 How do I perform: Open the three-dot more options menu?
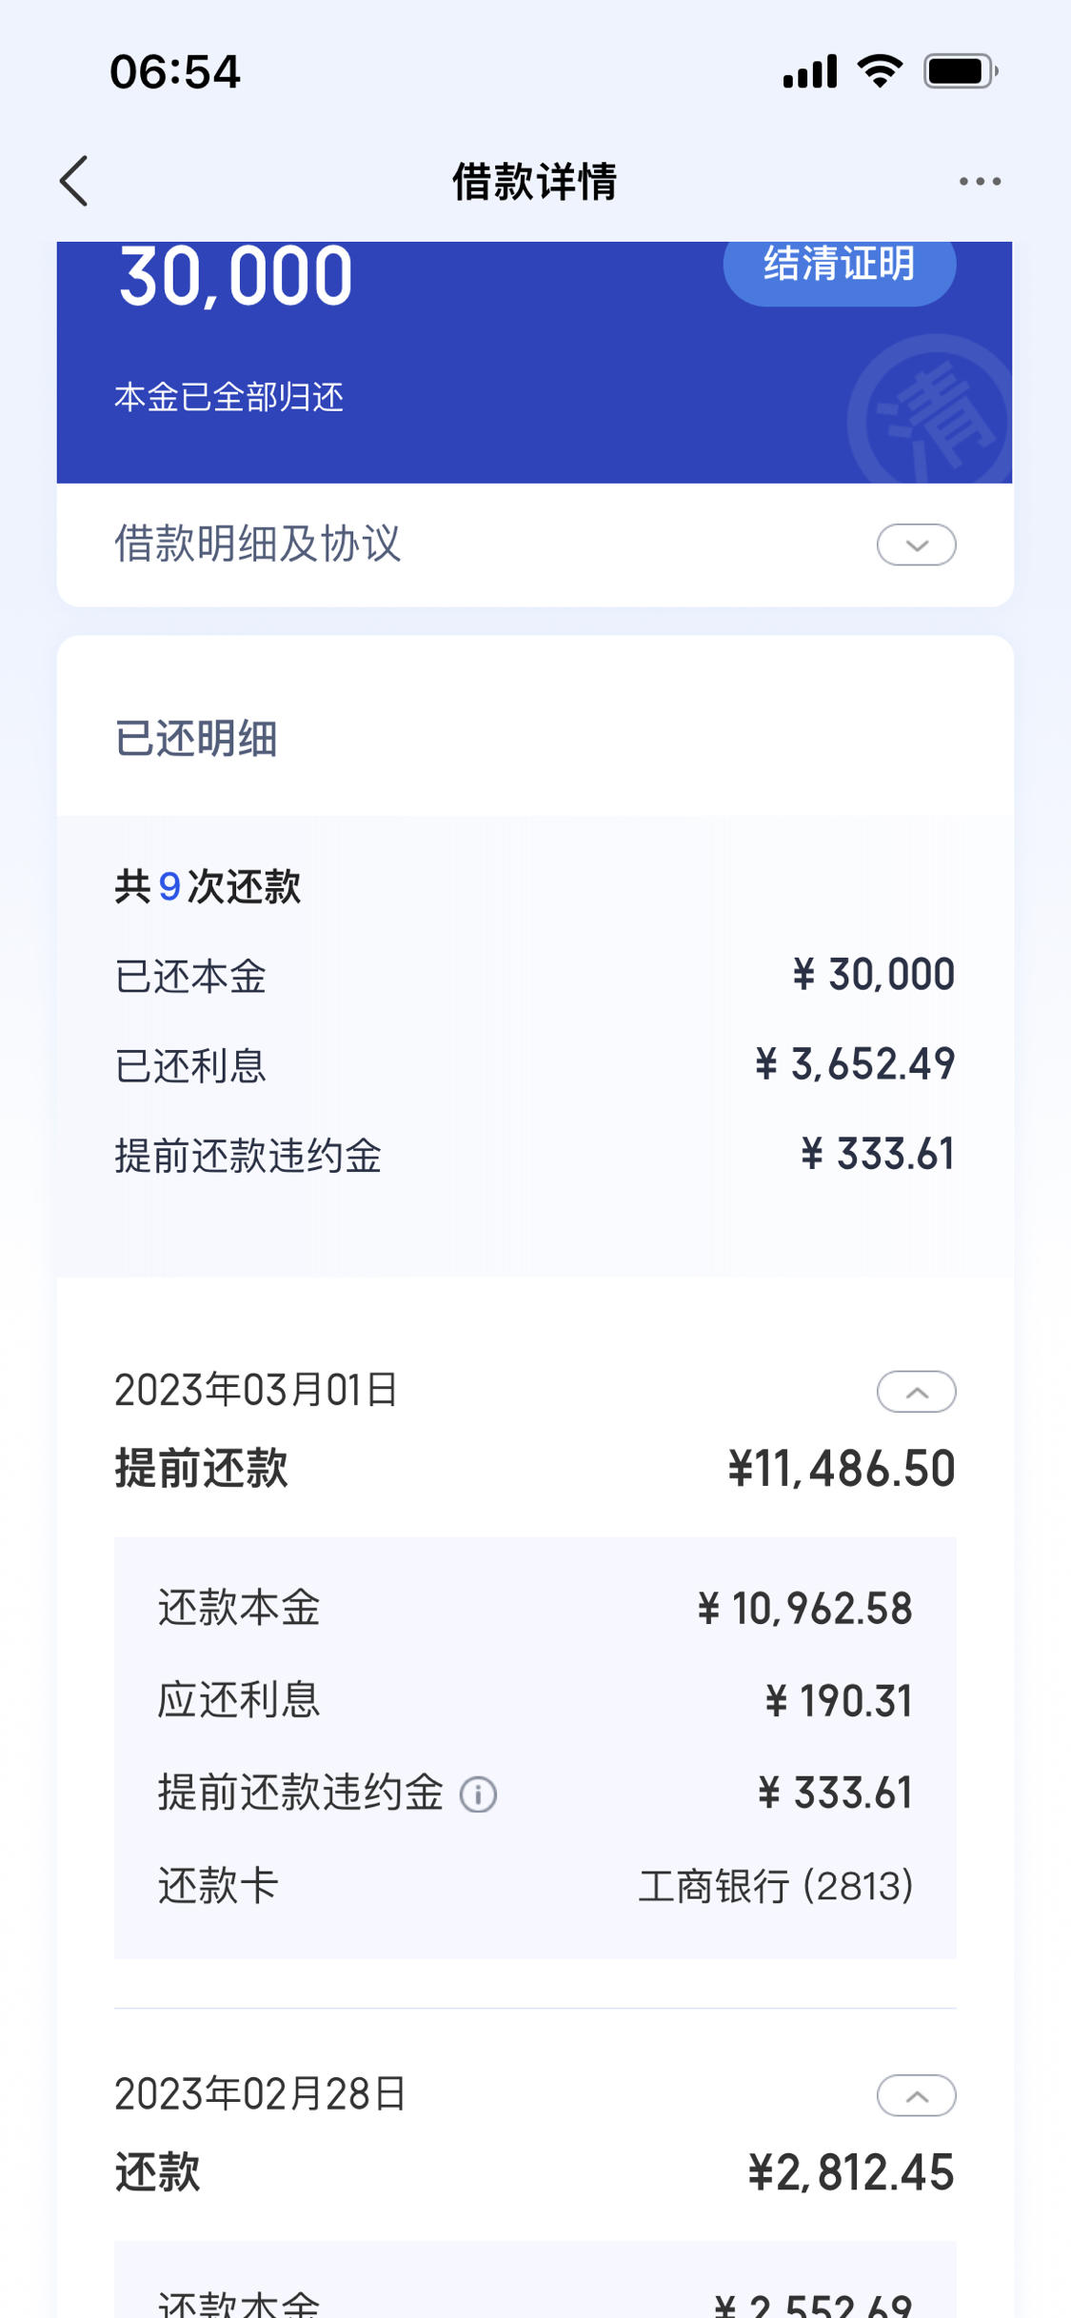(980, 181)
